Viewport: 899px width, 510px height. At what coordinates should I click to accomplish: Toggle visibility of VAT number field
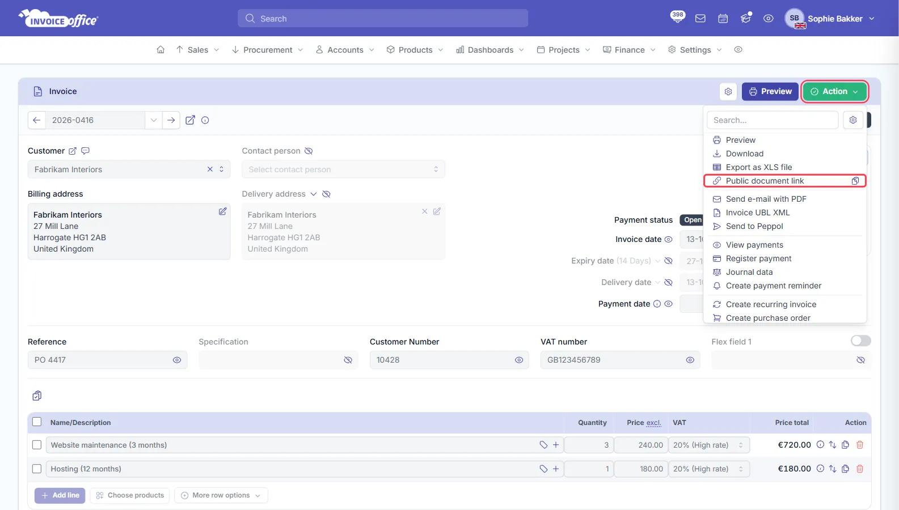pyautogui.click(x=690, y=360)
